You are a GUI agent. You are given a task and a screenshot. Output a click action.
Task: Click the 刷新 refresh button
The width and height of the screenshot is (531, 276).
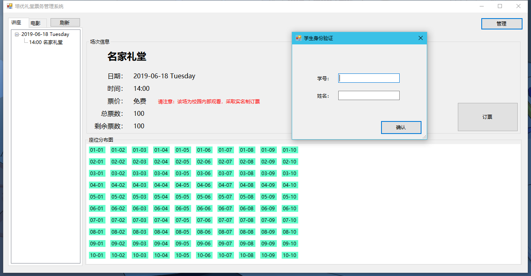coord(65,23)
